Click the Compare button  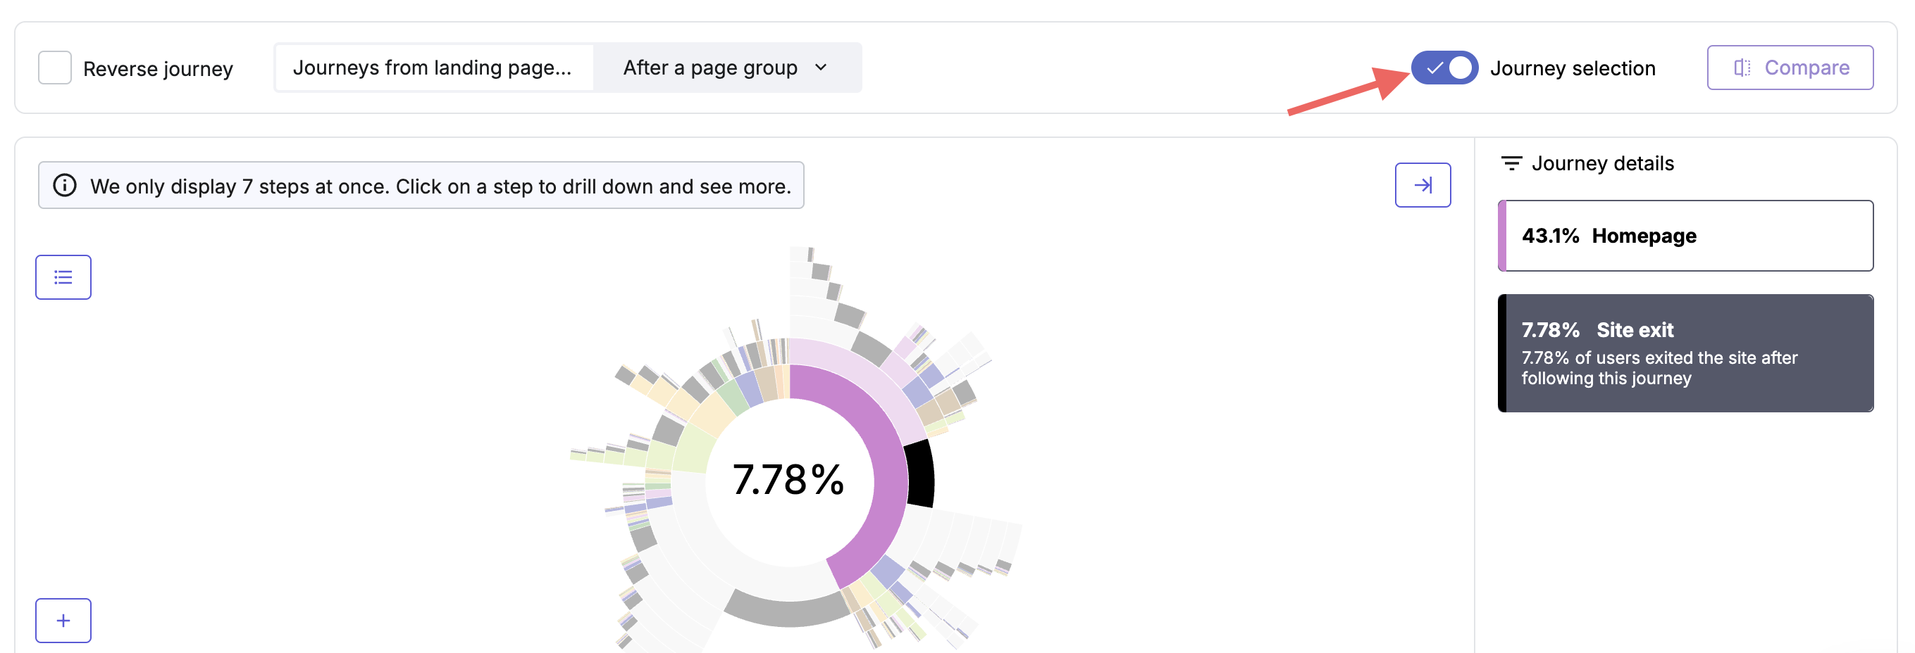point(1790,68)
